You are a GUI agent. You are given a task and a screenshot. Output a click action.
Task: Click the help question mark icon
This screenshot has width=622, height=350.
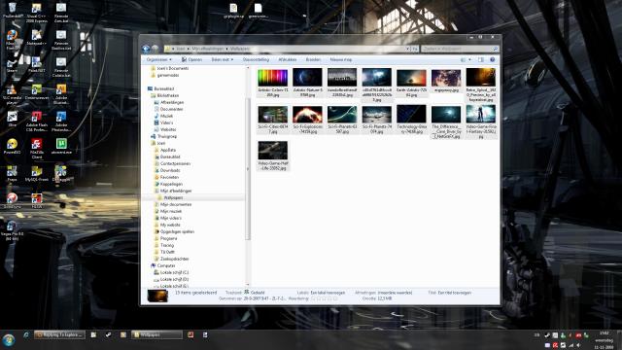493,59
